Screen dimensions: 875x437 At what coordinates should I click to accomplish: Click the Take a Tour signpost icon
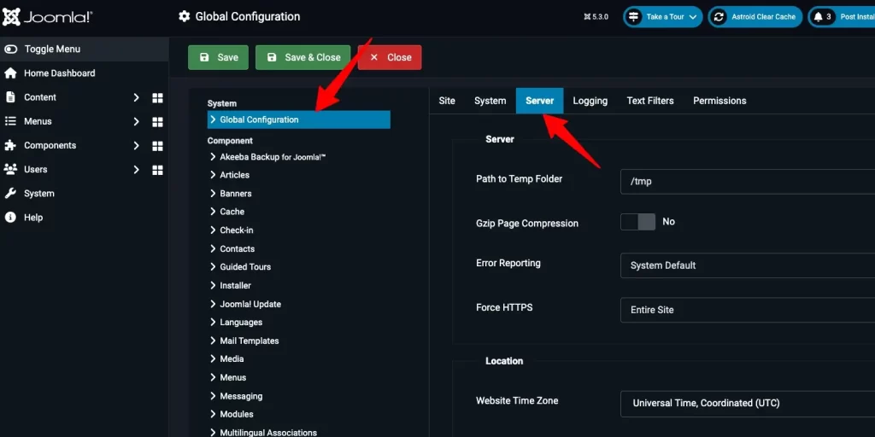point(633,17)
